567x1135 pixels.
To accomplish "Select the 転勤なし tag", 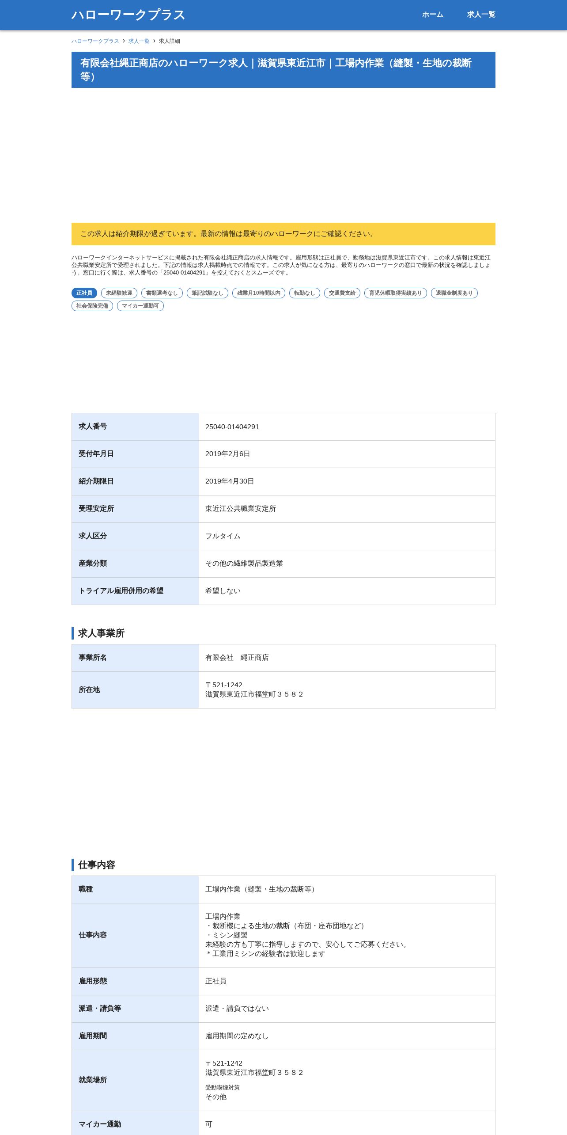I will pos(305,293).
